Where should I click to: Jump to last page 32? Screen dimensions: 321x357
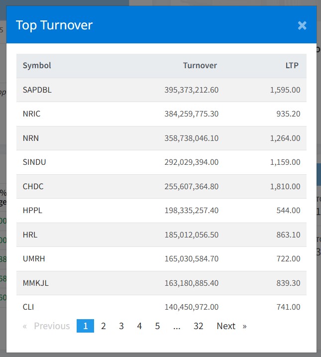pos(199,326)
